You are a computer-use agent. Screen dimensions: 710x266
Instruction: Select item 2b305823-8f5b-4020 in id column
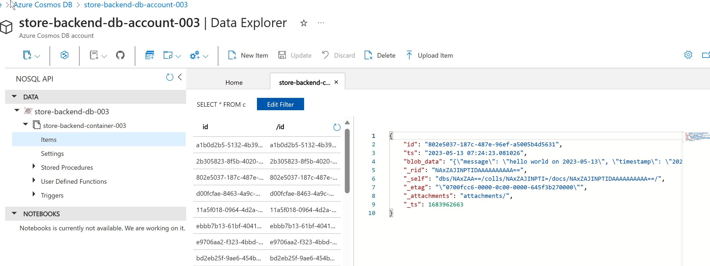coord(230,161)
